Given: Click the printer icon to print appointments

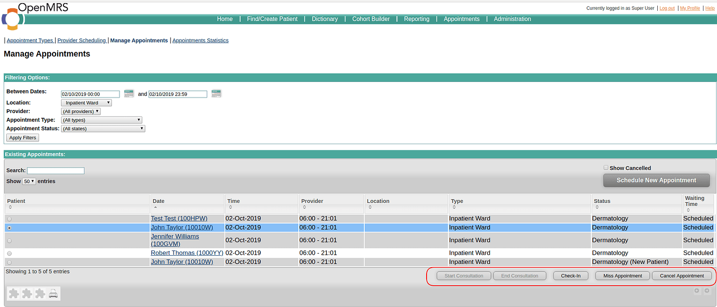Looking at the screenshot, I should click(53, 293).
